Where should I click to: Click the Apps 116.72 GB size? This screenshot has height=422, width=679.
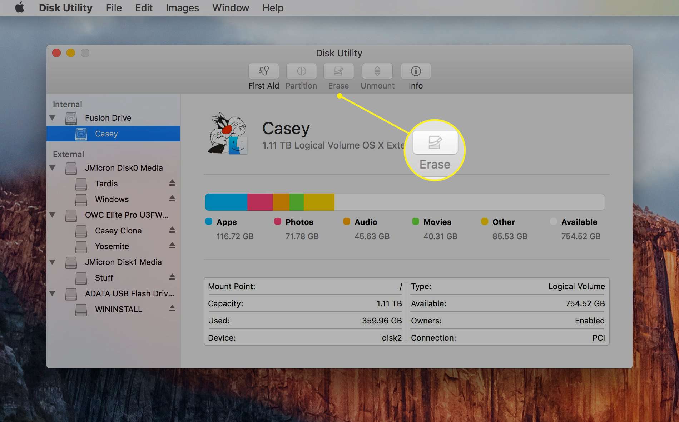click(235, 236)
